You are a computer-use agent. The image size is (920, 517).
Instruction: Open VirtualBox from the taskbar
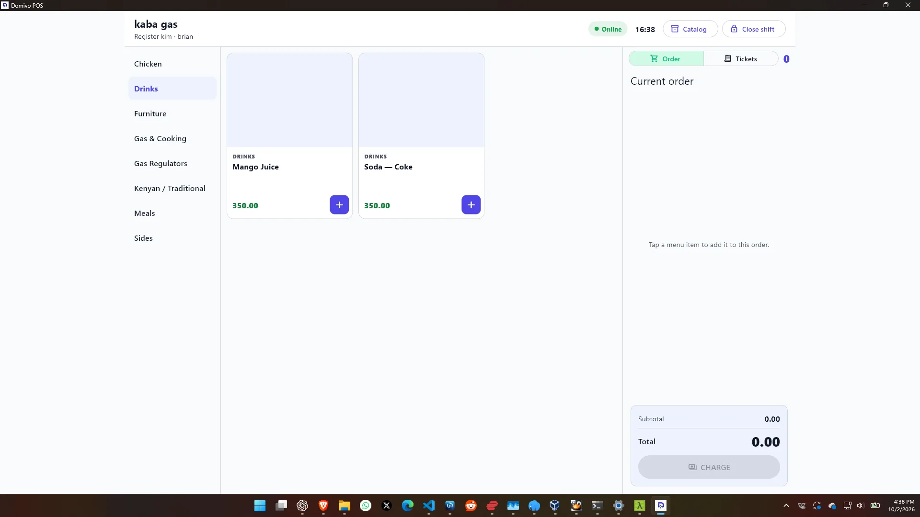pyautogui.click(x=555, y=506)
